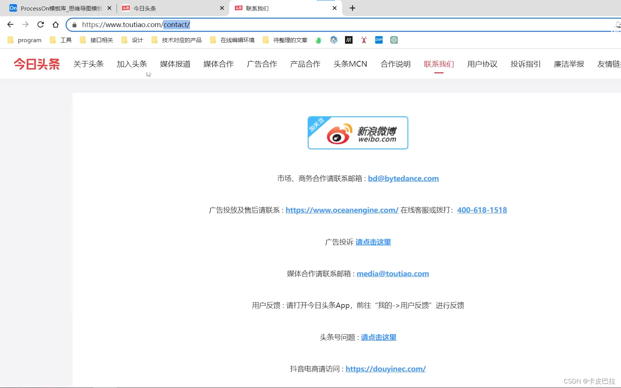Viewport: 621px width, 388px height.
Task: Switch to the 今日头条 browser tab
Action: click(173, 8)
